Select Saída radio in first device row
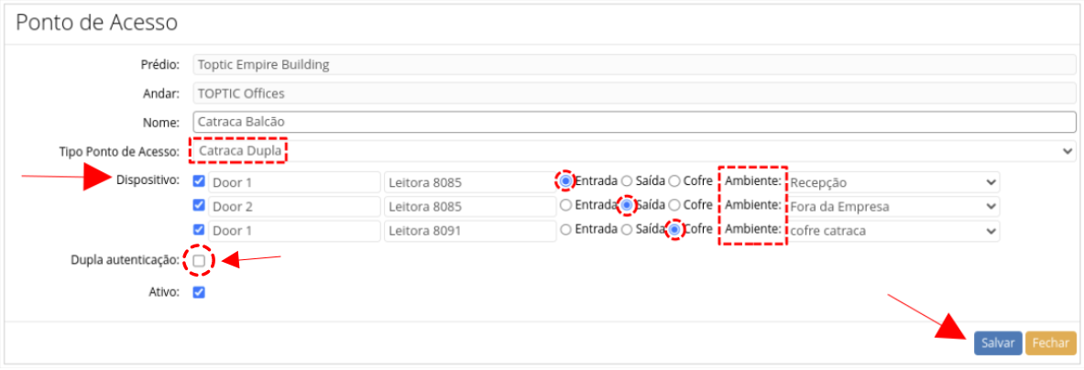Screen dimensions: 1084x370 [627, 181]
